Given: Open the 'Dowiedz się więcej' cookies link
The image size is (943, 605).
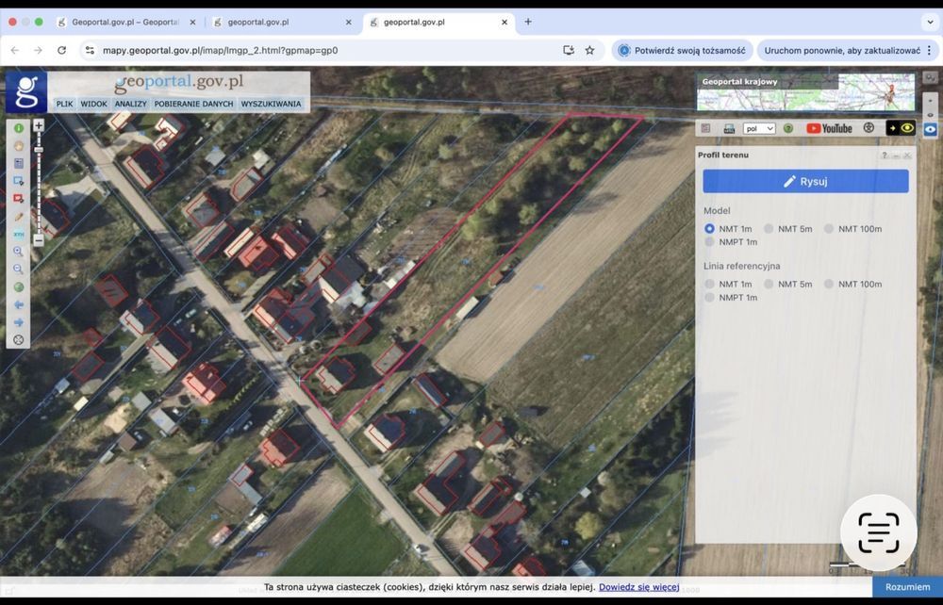Looking at the screenshot, I should coord(638,587).
